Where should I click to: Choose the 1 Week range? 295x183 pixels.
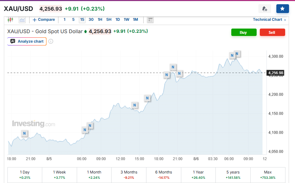click(59, 175)
